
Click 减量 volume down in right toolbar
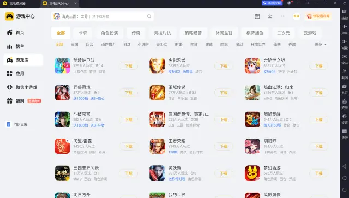pos(345,44)
